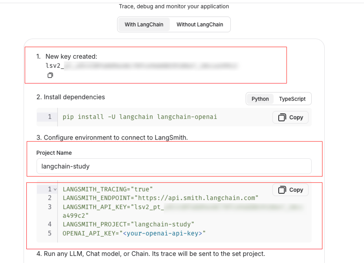Copy the environment variables block
The image size is (364, 263).
click(290, 190)
